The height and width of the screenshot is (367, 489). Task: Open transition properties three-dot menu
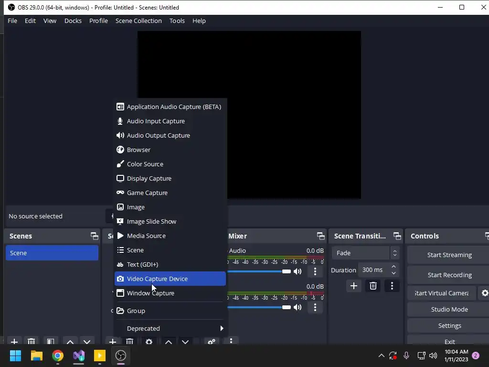point(392,286)
